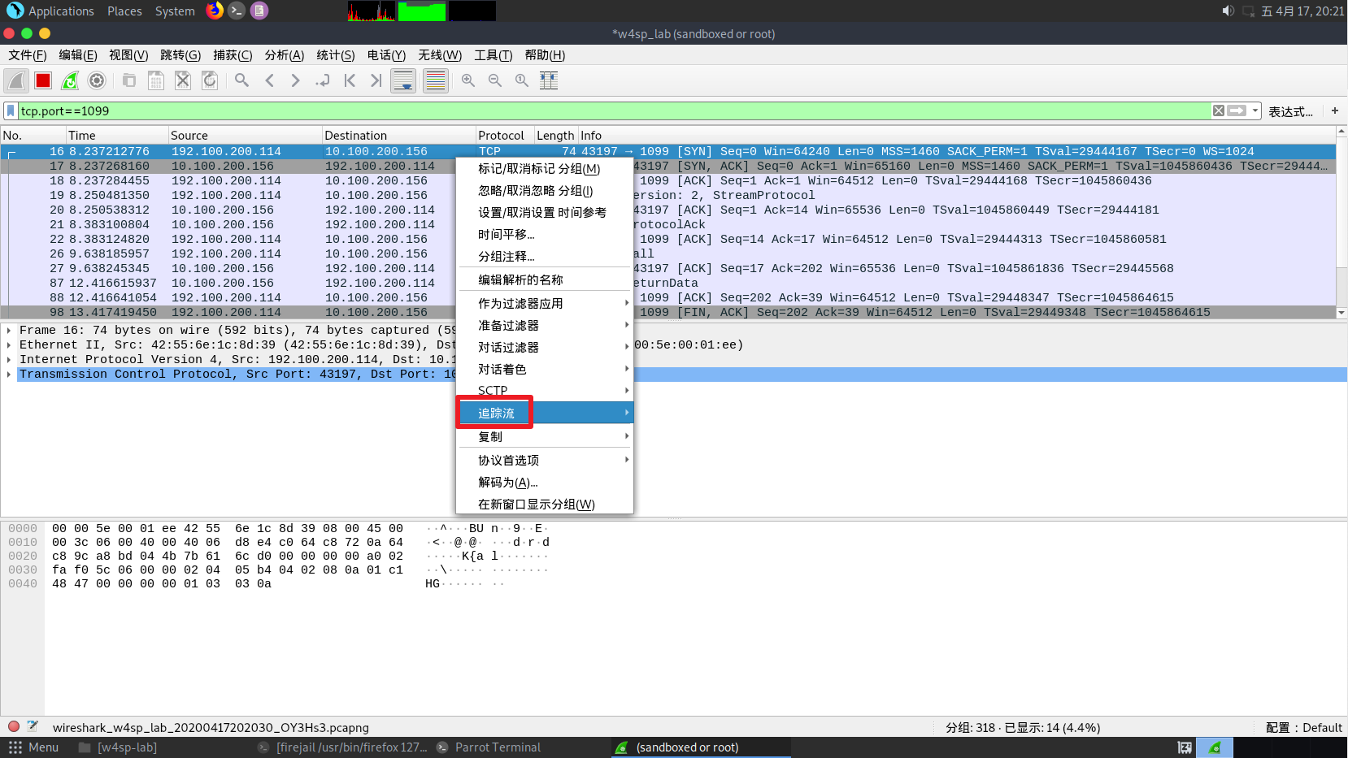1348x758 pixels.
Task: Choose 忽略/取消忽略 分组(I) entry
Action: coord(544,191)
